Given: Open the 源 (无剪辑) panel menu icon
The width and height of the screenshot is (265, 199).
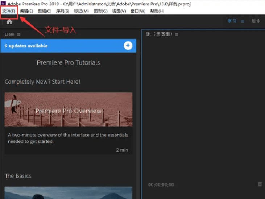Looking at the screenshot, I should (x=177, y=34).
